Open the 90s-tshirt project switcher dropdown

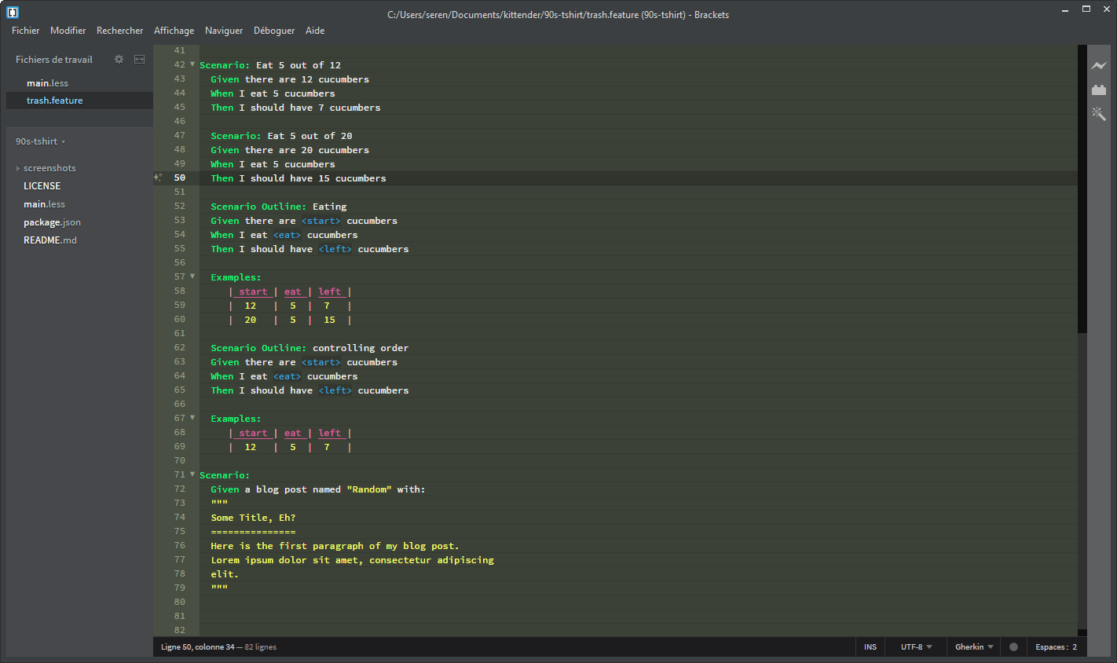39,141
